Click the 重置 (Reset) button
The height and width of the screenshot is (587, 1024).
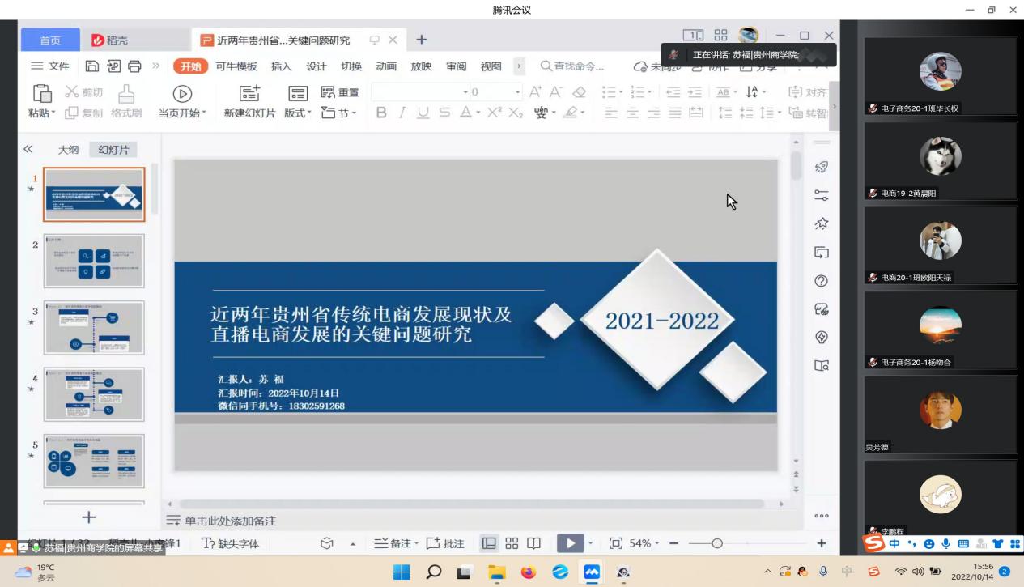click(x=340, y=92)
